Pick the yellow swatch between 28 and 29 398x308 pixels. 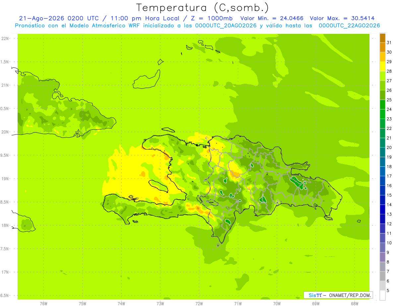(382, 66)
